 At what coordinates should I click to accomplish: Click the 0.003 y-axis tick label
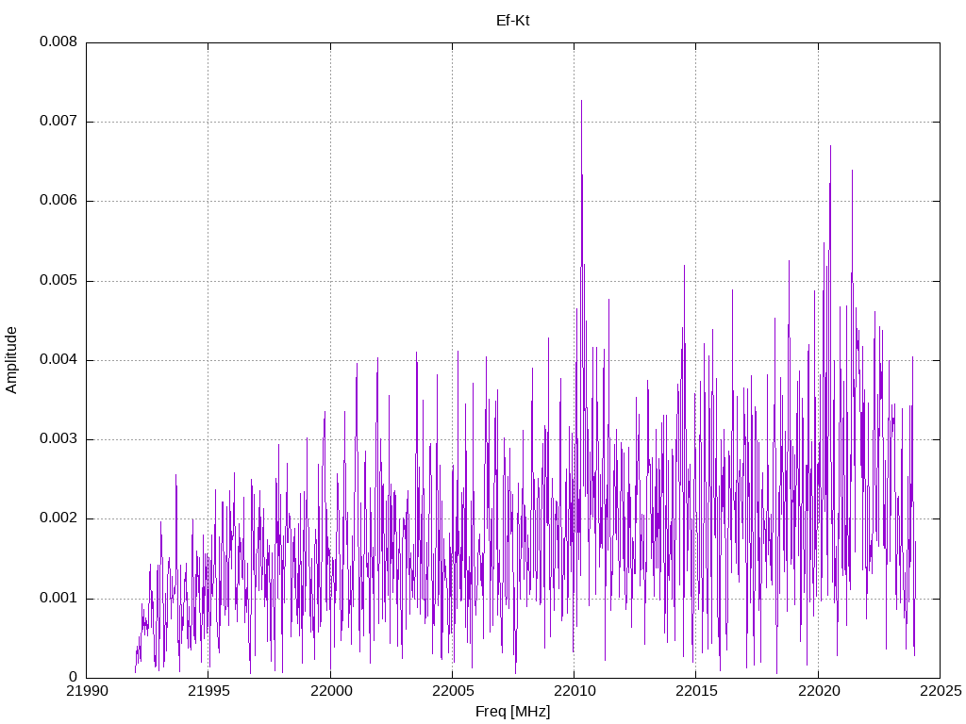click(58, 439)
